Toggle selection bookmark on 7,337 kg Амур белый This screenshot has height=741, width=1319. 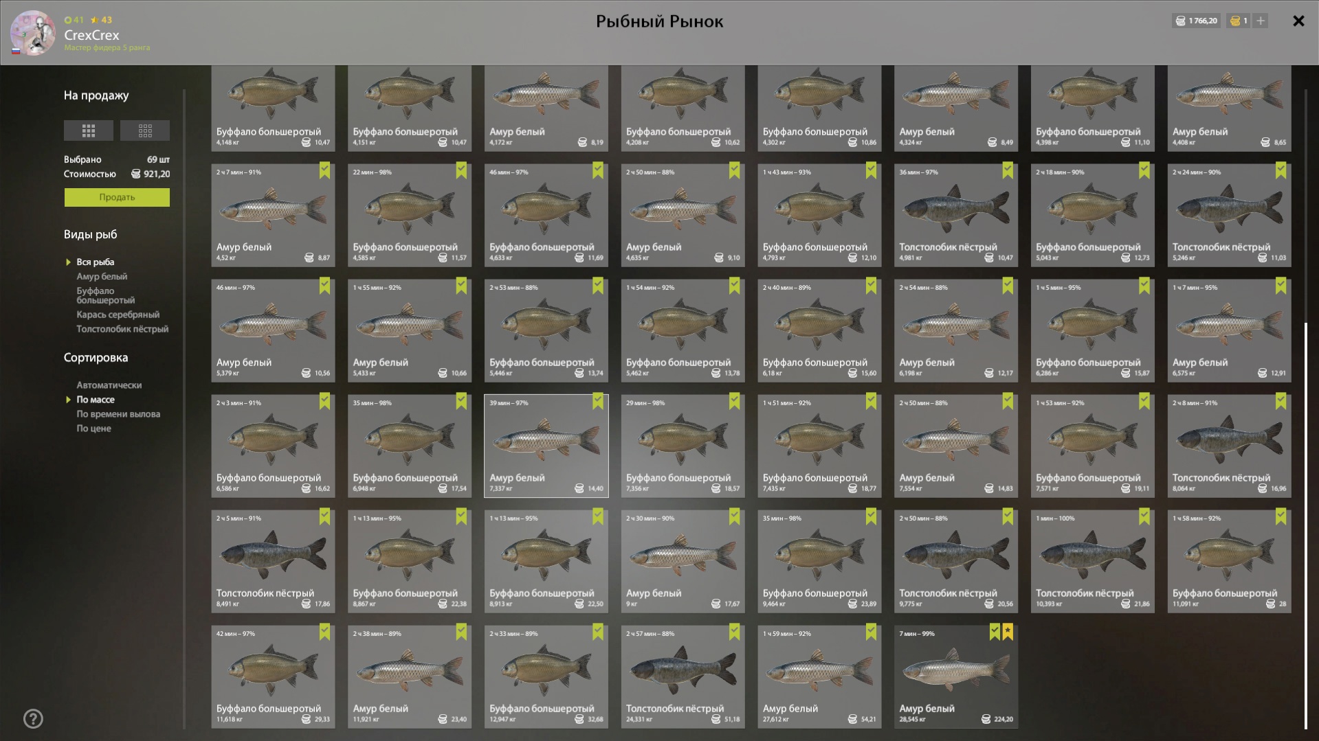598,401
